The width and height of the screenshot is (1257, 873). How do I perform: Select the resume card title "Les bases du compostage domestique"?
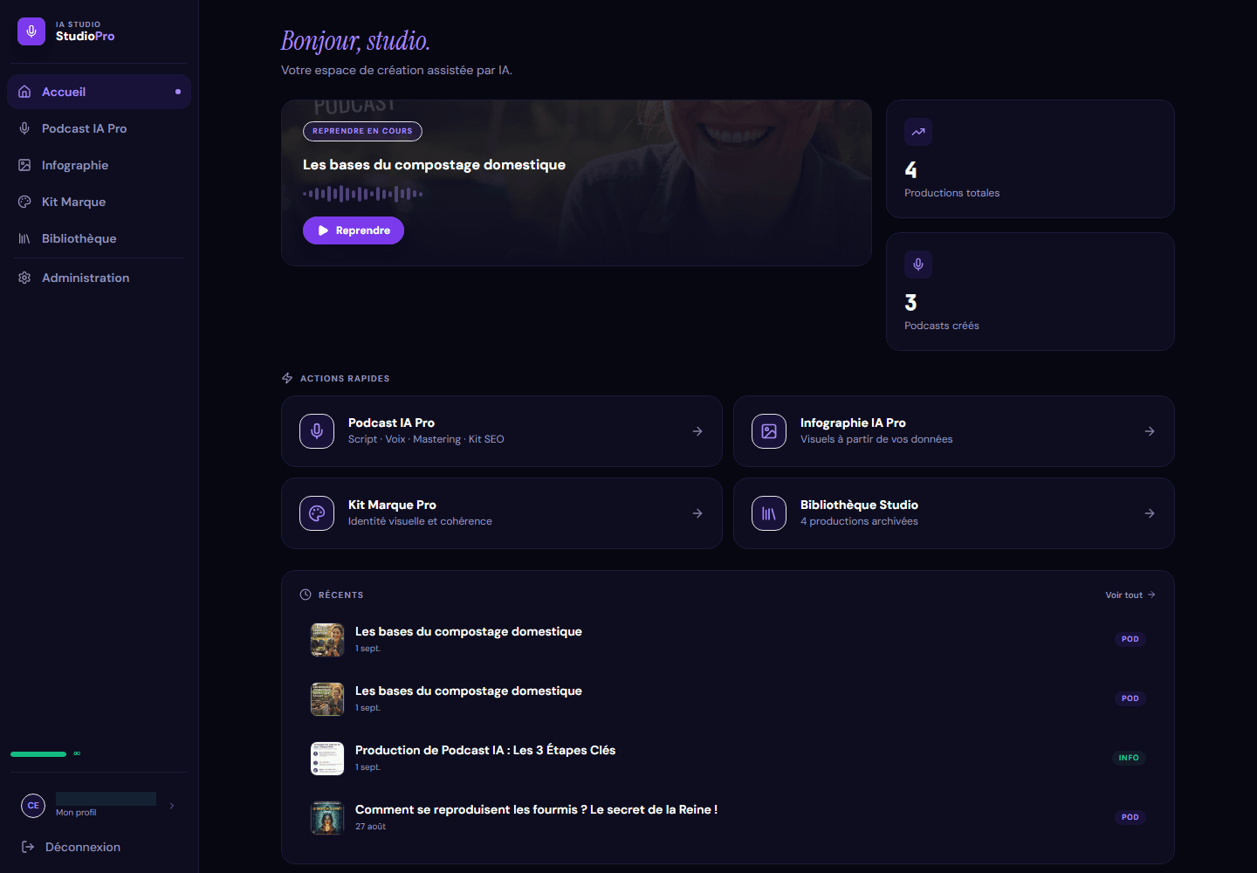[x=434, y=164]
